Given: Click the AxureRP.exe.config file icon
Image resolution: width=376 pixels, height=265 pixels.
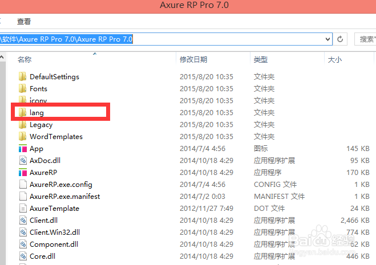Looking at the screenshot, I should 23,184.
